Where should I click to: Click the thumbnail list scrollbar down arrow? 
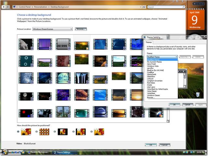pos(168,121)
